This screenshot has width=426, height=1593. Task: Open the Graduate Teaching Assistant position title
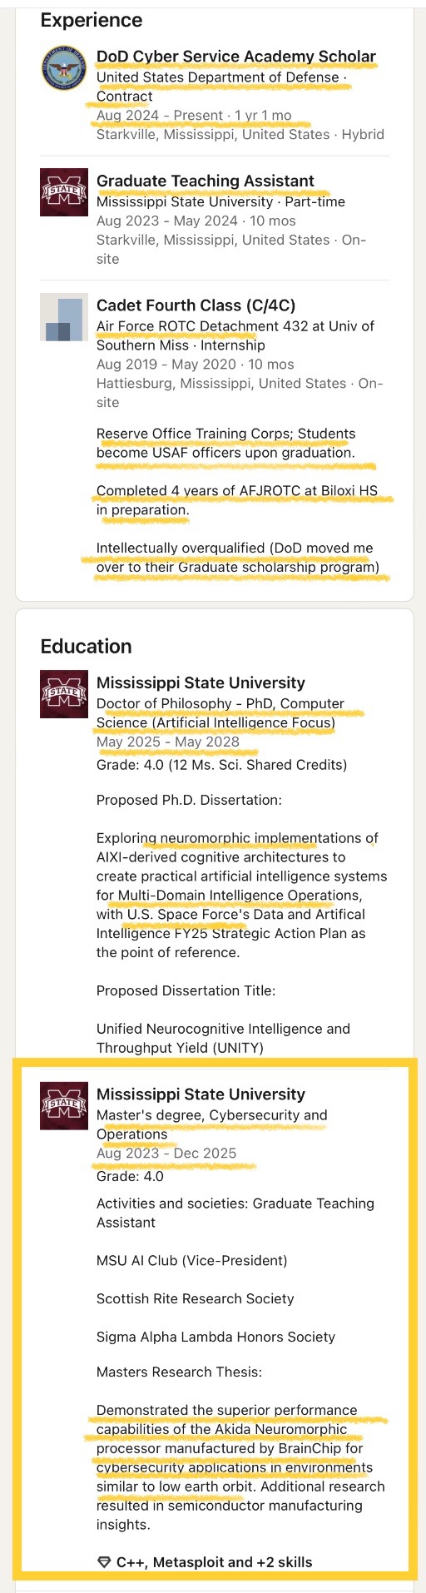206,181
